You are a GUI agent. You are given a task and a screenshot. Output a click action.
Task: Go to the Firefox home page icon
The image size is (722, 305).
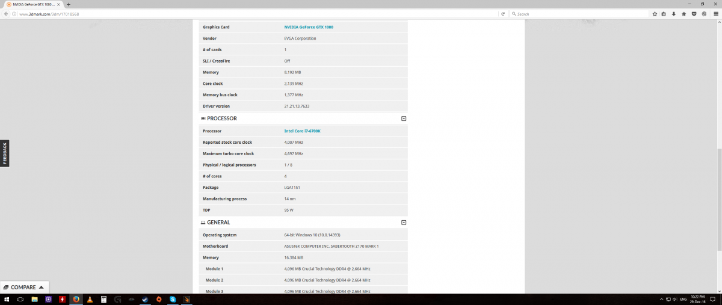[683, 14]
